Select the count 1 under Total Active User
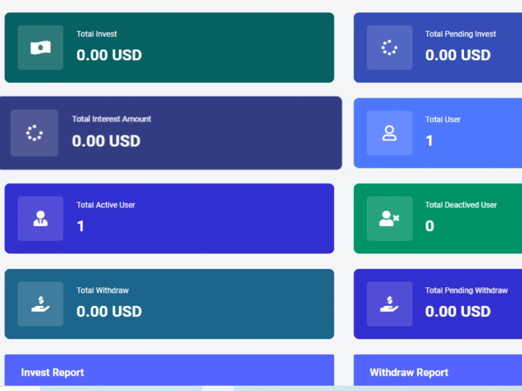The height and width of the screenshot is (391, 522). 80,226
